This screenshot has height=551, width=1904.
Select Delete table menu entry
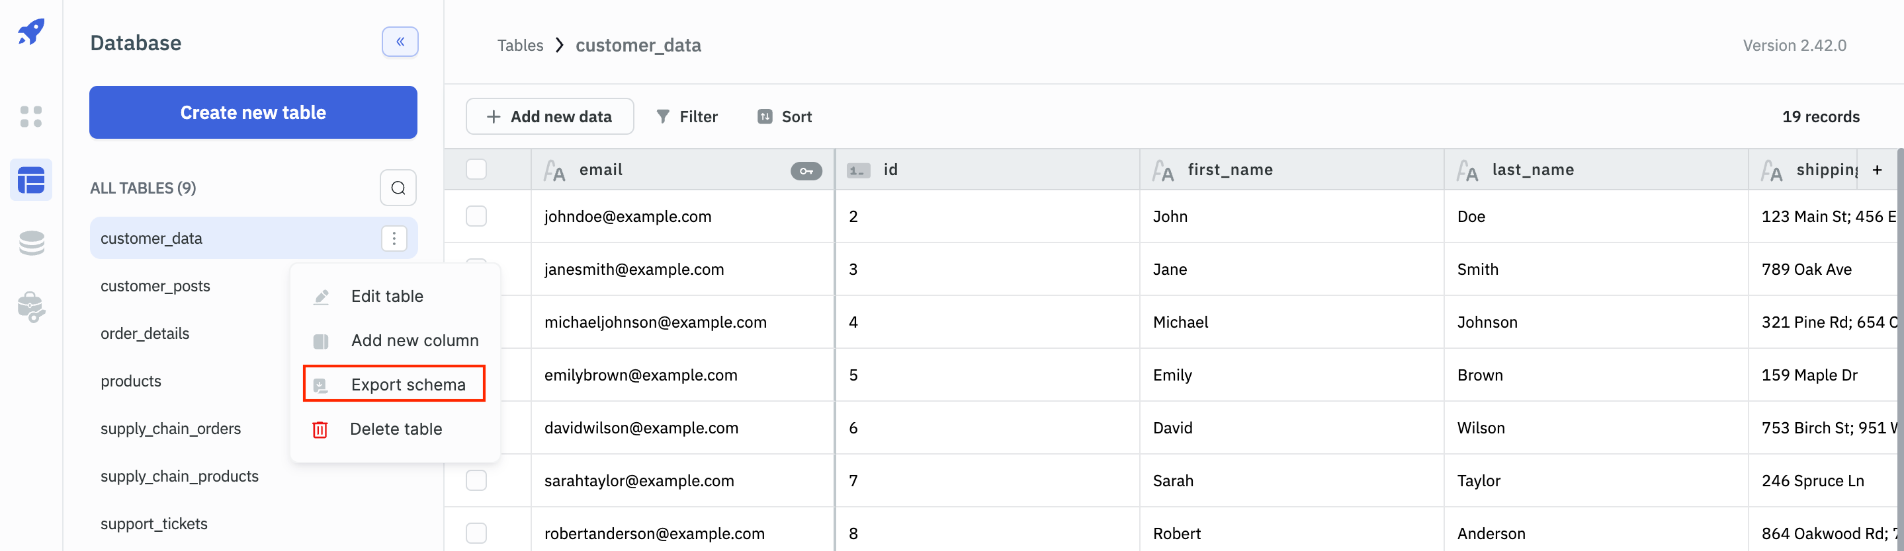click(395, 428)
